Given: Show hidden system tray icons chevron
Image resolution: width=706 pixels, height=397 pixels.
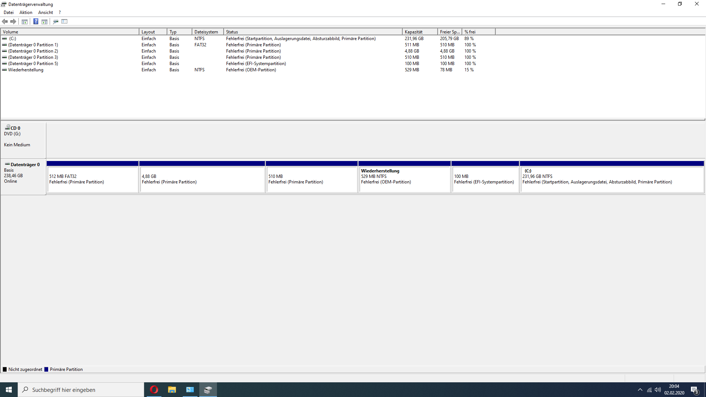Looking at the screenshot, I should coord(640,390).
